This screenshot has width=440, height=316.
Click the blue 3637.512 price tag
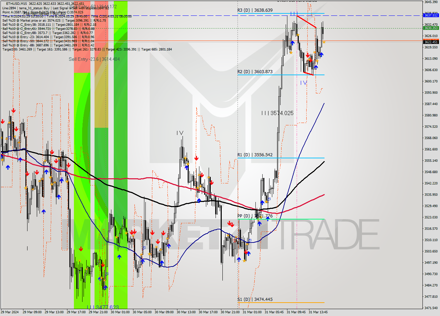(431, 15)
